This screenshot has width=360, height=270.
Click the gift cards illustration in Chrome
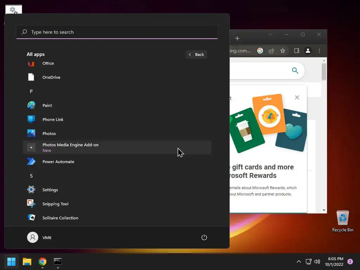[268, 123]
